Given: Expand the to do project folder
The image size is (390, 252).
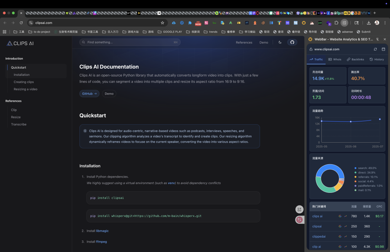Looking at the screenshot, I should pyautogui.click(x=39, y=32).
